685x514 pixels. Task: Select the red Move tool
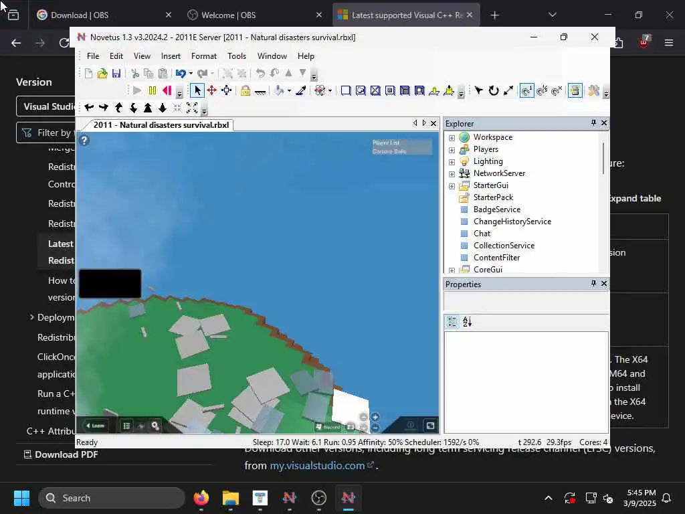(x=212, y=90)
